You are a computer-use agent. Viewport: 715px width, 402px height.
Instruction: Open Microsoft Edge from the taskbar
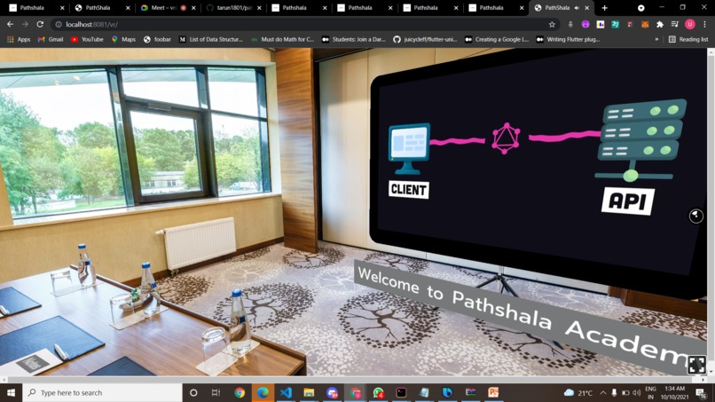point(263,392)
